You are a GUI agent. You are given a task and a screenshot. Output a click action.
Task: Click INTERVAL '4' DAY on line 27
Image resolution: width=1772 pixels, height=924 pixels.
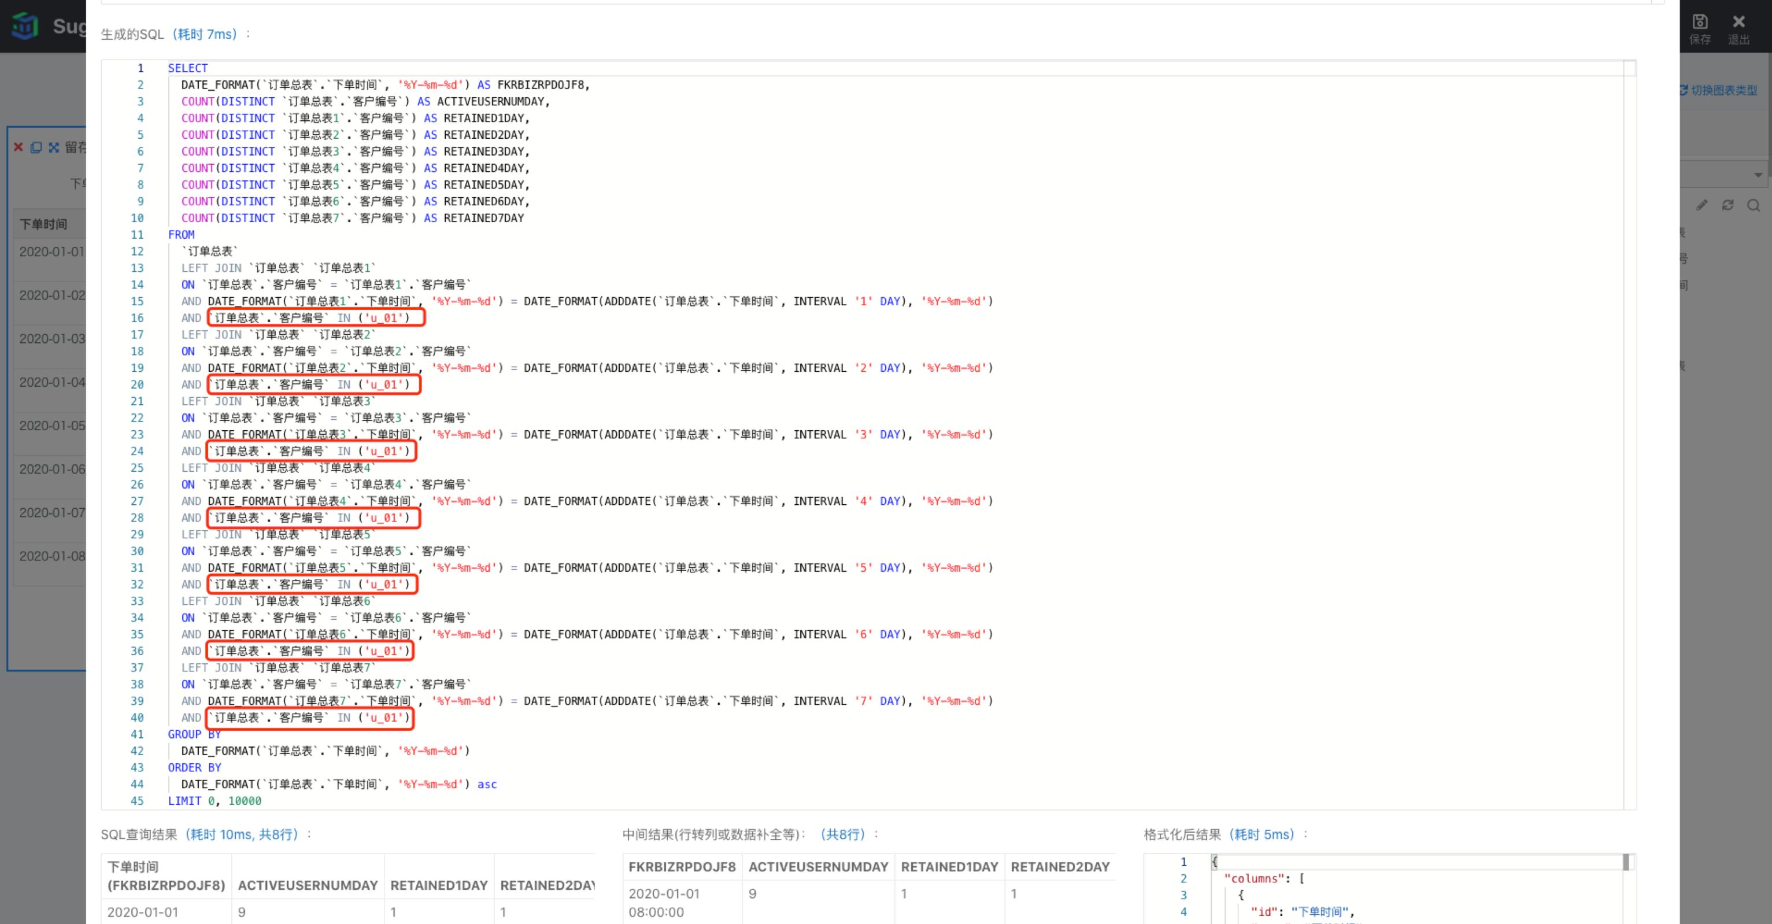click(847, 501)
